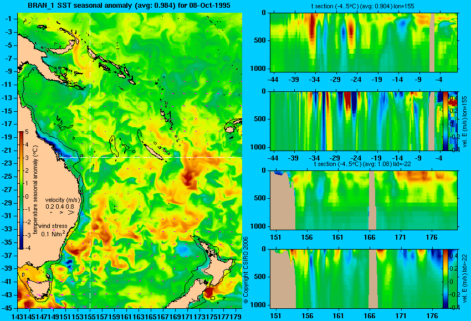Click the "166" tick under the lat=-22 temperature section
Viewport: 471px width, 321px height.
(369, 237)
